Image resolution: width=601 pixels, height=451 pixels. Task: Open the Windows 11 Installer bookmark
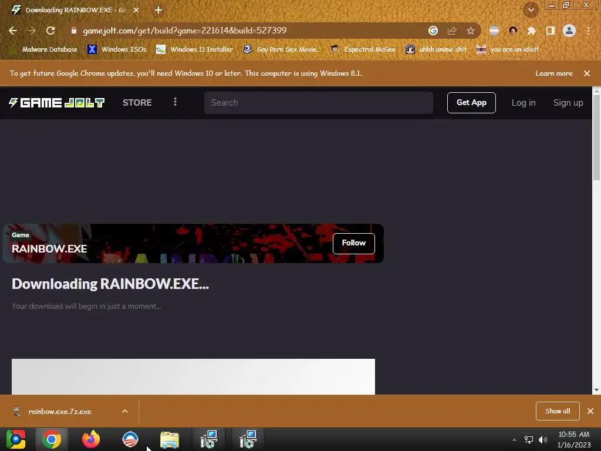click(195, 49)
